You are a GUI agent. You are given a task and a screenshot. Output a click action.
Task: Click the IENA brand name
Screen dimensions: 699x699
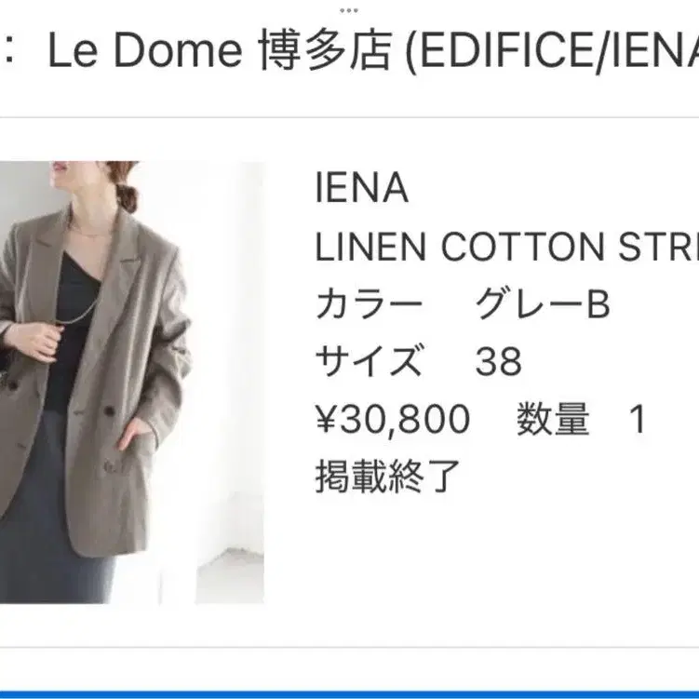click(361, 189)
